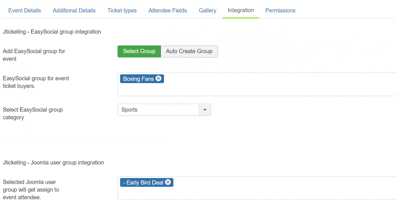Go to the Ticket types tab

pyautogui.click(x=122, y=11)
